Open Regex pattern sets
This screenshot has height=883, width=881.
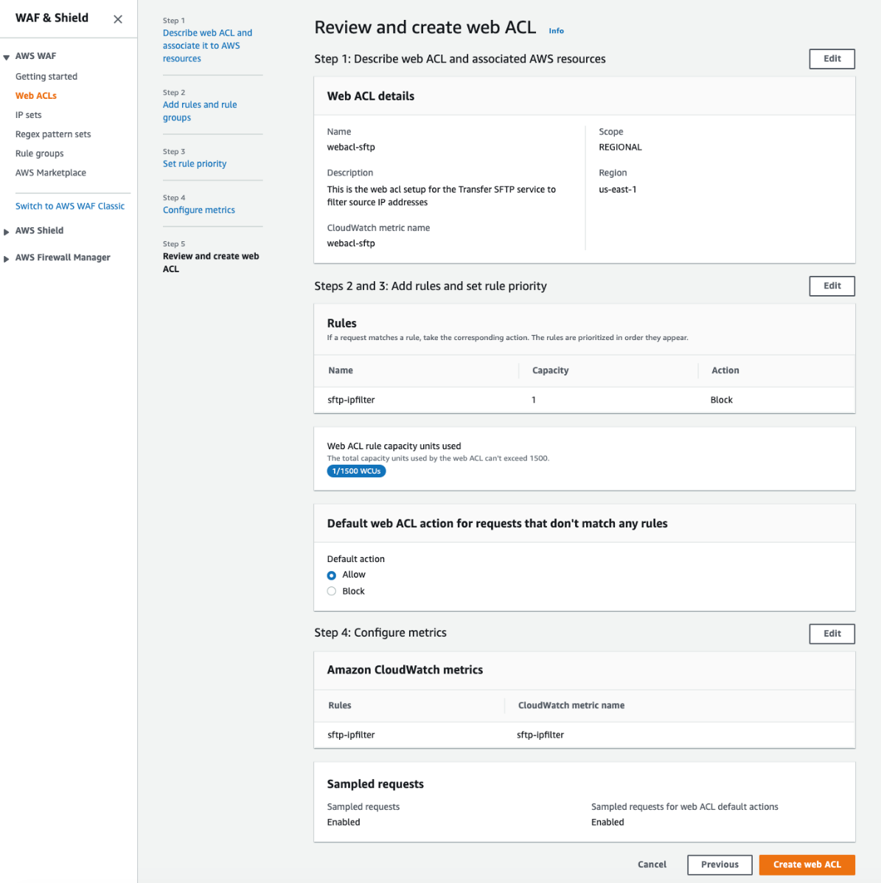pos(53,134)
